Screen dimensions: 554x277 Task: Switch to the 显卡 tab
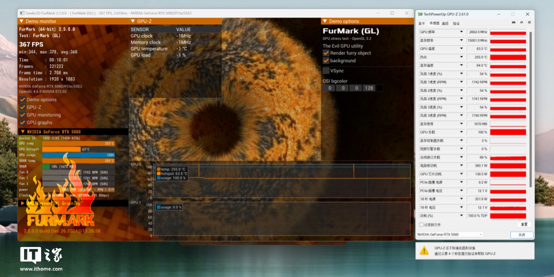tap(422, 23)
